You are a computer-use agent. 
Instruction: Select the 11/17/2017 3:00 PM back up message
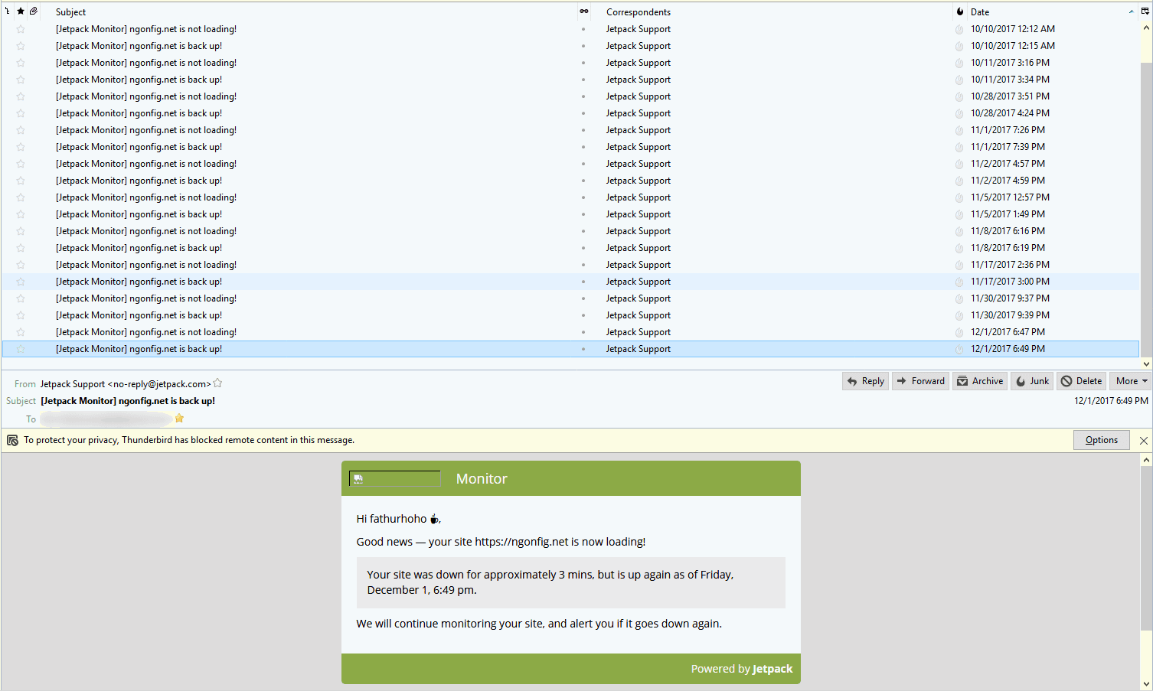click(570, 282)
